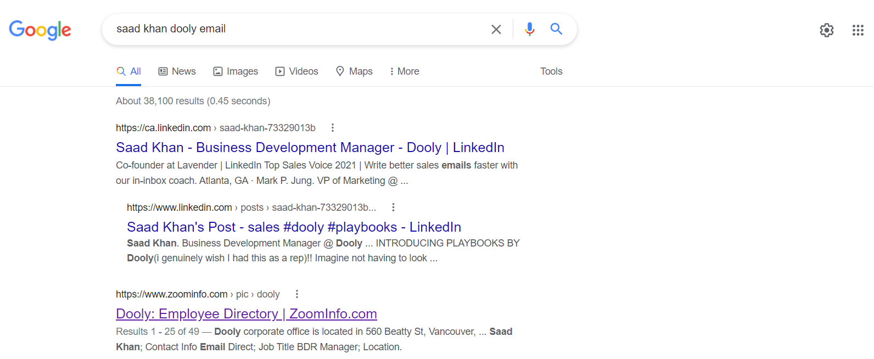This screenshot has height=359, width=874.
Task: Clear the search query with X icon
Action: click(x=496, y=29)
